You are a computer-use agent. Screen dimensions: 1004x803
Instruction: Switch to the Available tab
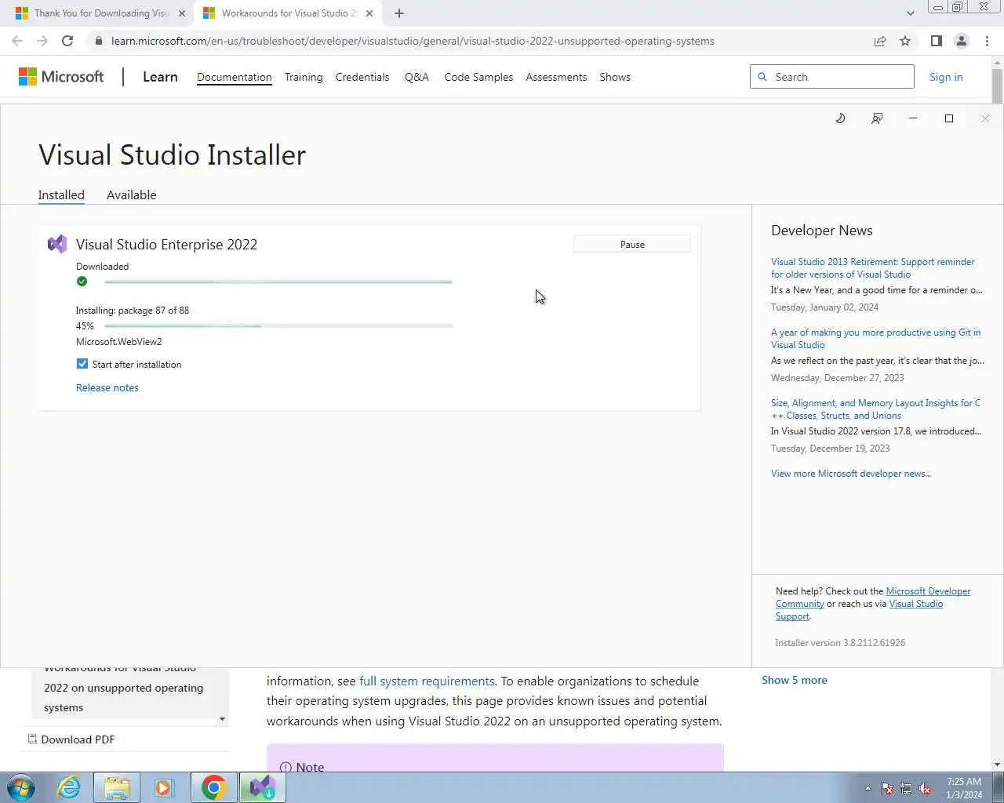pos(132,194)
